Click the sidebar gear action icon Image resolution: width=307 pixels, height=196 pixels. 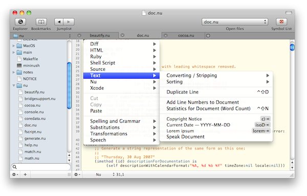(x=15, y=175)
